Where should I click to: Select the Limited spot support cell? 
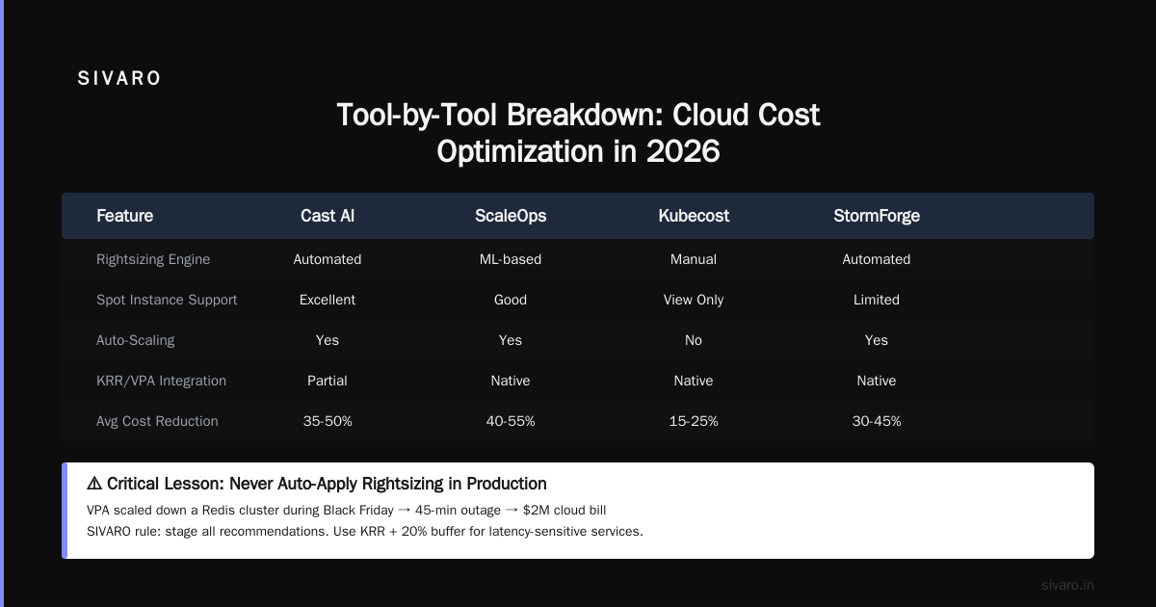point(877,300)
